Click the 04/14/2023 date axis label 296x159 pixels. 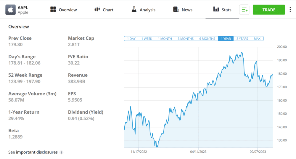198,152
